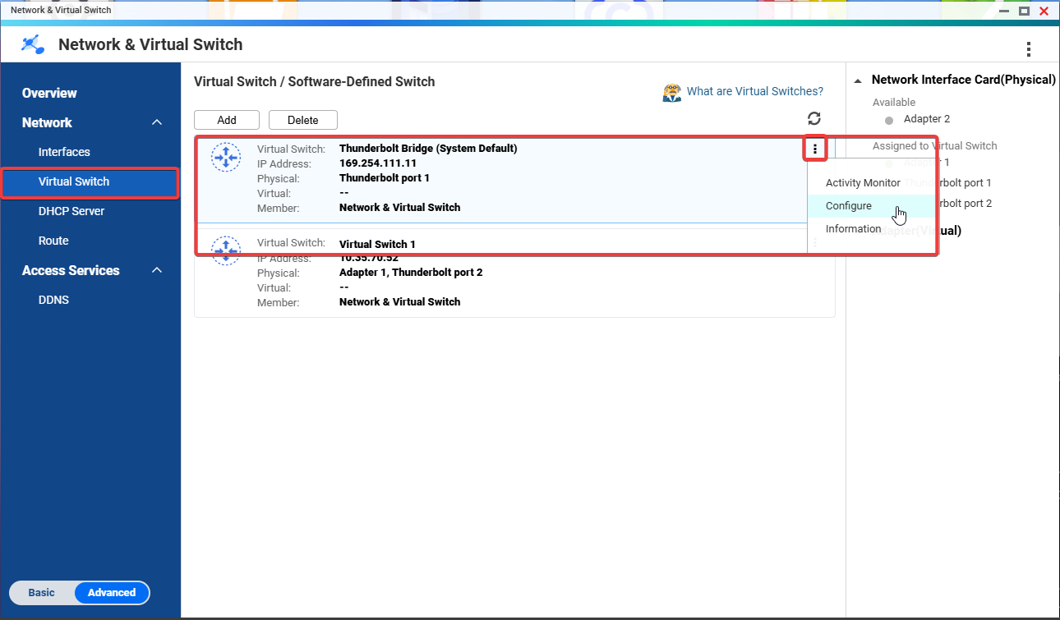This screenshot has height=620, width=1060.
Task: Click the Thunderbolt Bridge switch icon
Action: (225, 157)
